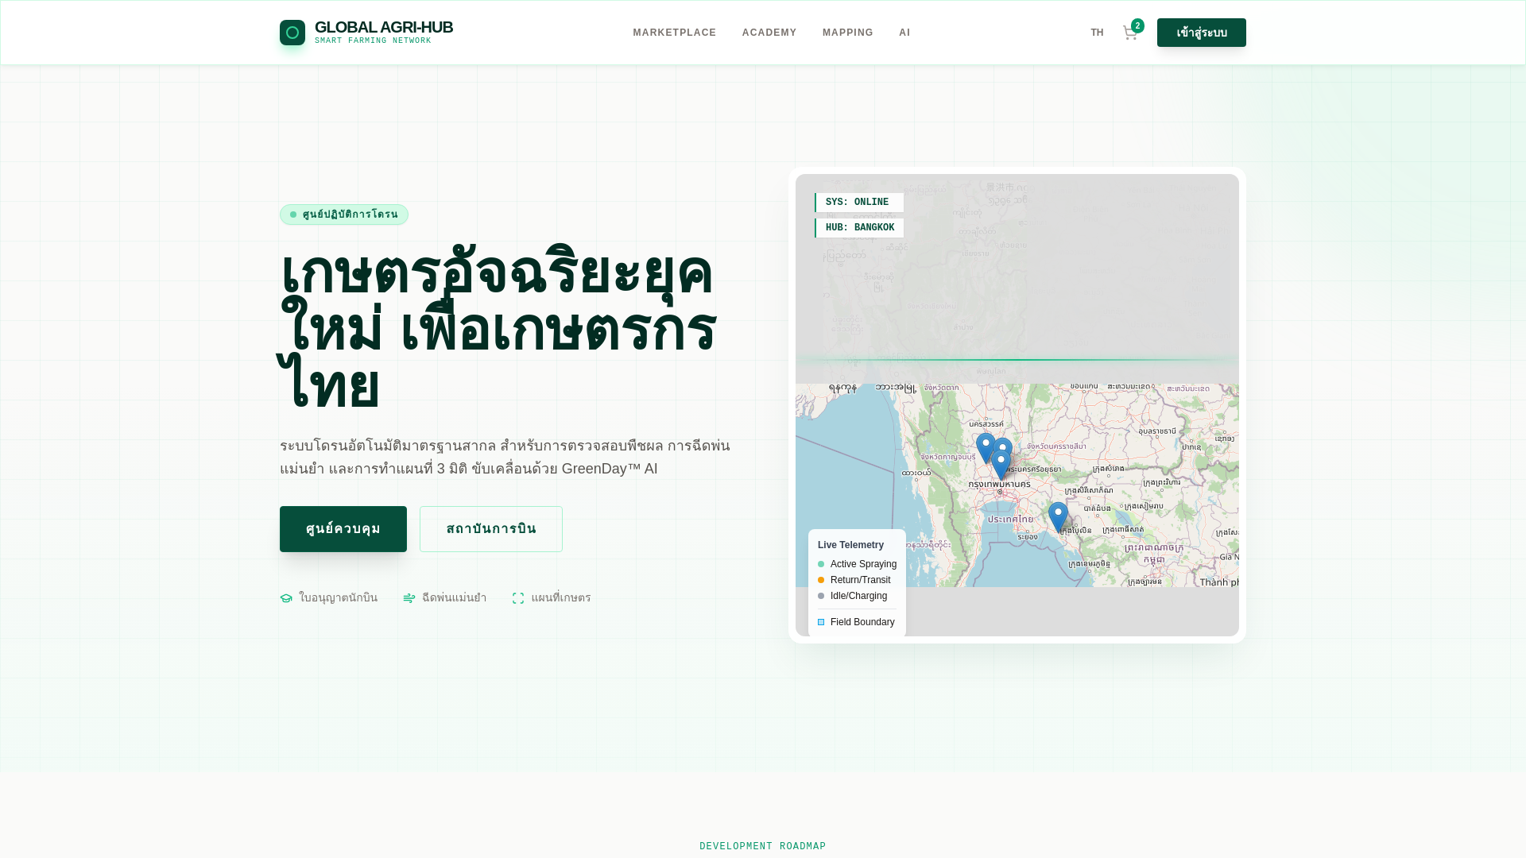
Task: Click the SMART FARMING NETWORK tagline
Action: click(x=373, y=41)
